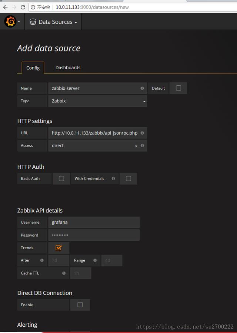Screen dimensions: 237x333
Task: Click the Add data source heading
Action: [x=49, y=48]
